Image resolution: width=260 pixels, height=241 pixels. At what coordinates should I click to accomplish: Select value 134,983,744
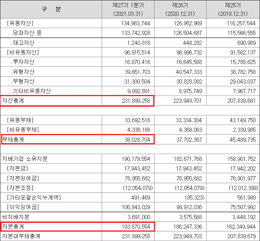(136, 23)
